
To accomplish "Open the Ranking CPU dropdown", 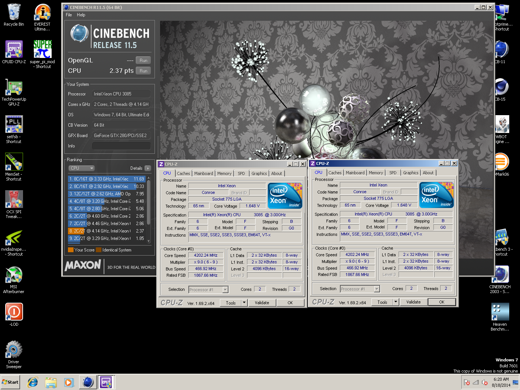I will coord(81,168).
